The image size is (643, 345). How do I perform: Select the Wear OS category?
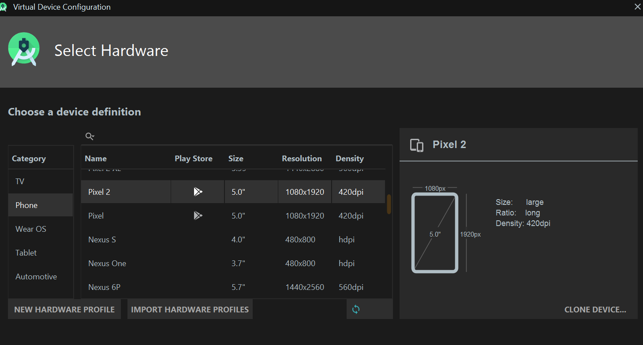[x=41, y=229]
